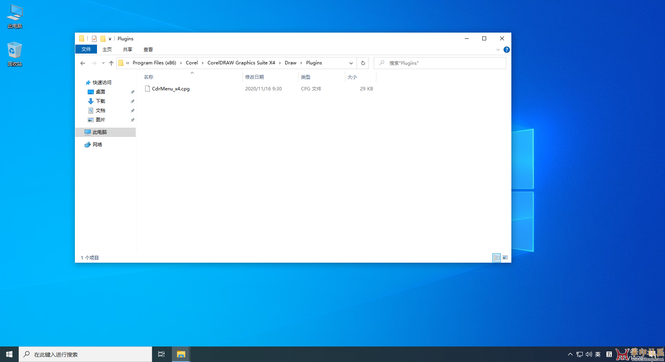Click the New Folder icon in the Quick Access Toolbar
665x362 pixels.
point(104,38)
